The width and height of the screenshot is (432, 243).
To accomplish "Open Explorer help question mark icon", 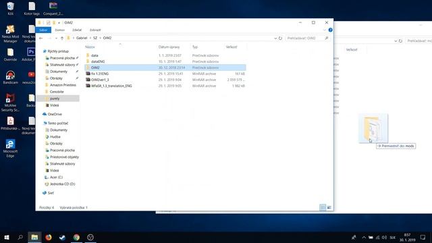I will tap(330, 30).
